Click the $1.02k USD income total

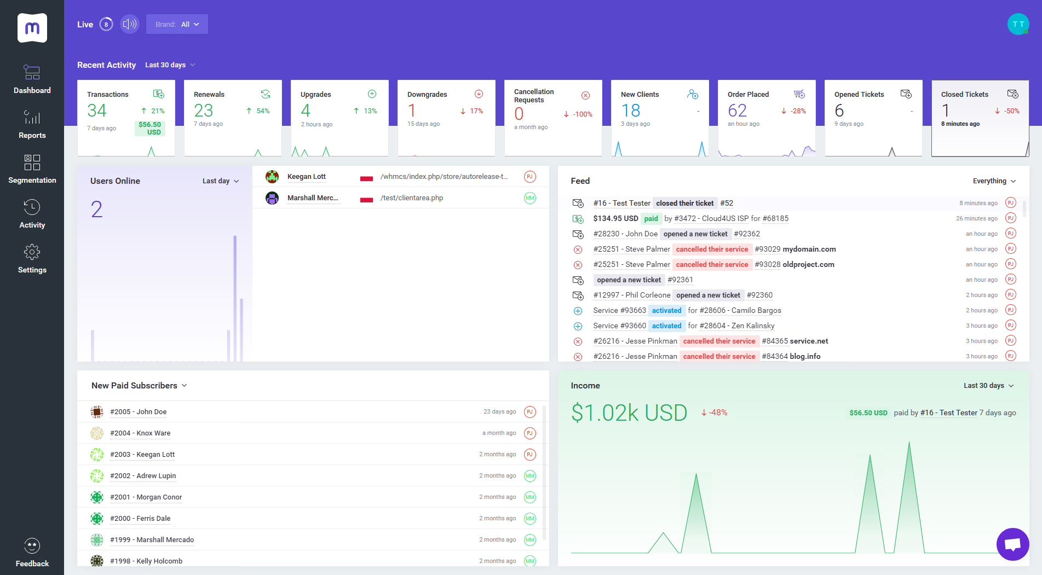coord(629,413)
